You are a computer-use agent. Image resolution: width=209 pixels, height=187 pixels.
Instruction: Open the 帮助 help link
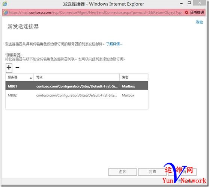[200, 22]
